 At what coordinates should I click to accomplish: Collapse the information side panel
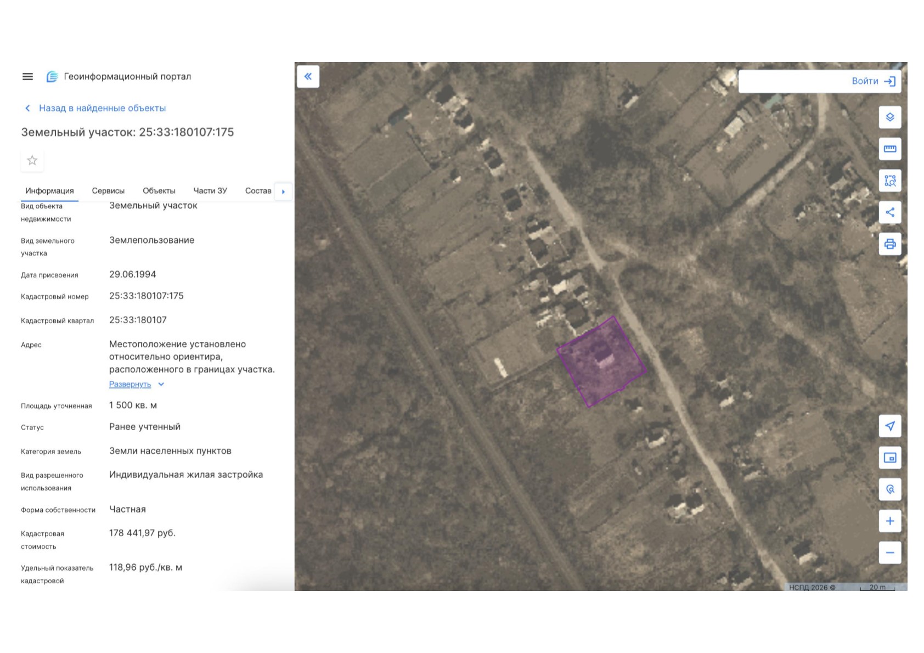pos(308,77)
